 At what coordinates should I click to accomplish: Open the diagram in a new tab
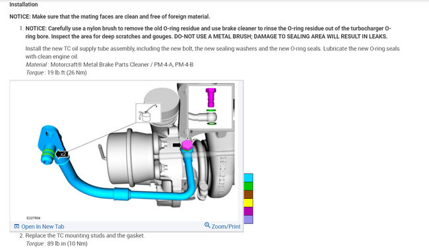39,227
